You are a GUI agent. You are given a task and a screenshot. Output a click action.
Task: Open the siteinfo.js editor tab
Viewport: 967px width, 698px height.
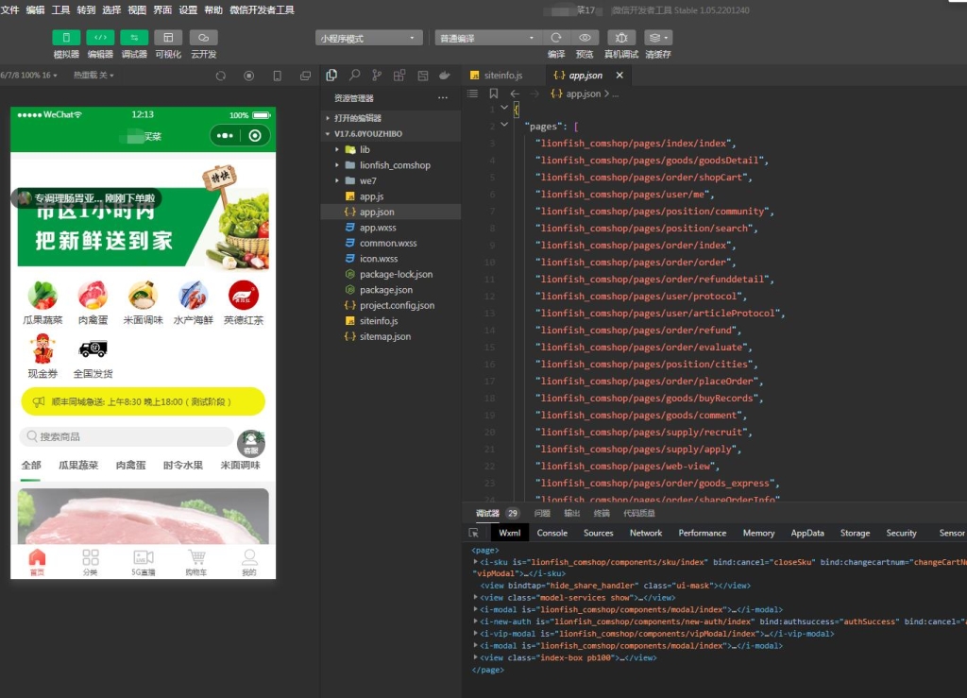[x=500, y=76]
